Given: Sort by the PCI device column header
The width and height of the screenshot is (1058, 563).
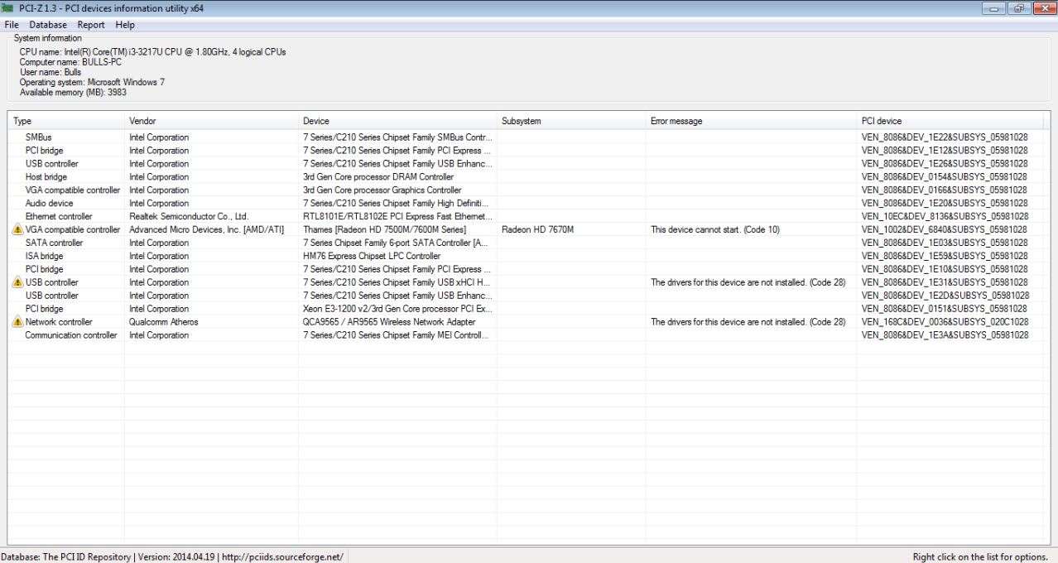Looking at the screenshot, I should tap(950, 121).
